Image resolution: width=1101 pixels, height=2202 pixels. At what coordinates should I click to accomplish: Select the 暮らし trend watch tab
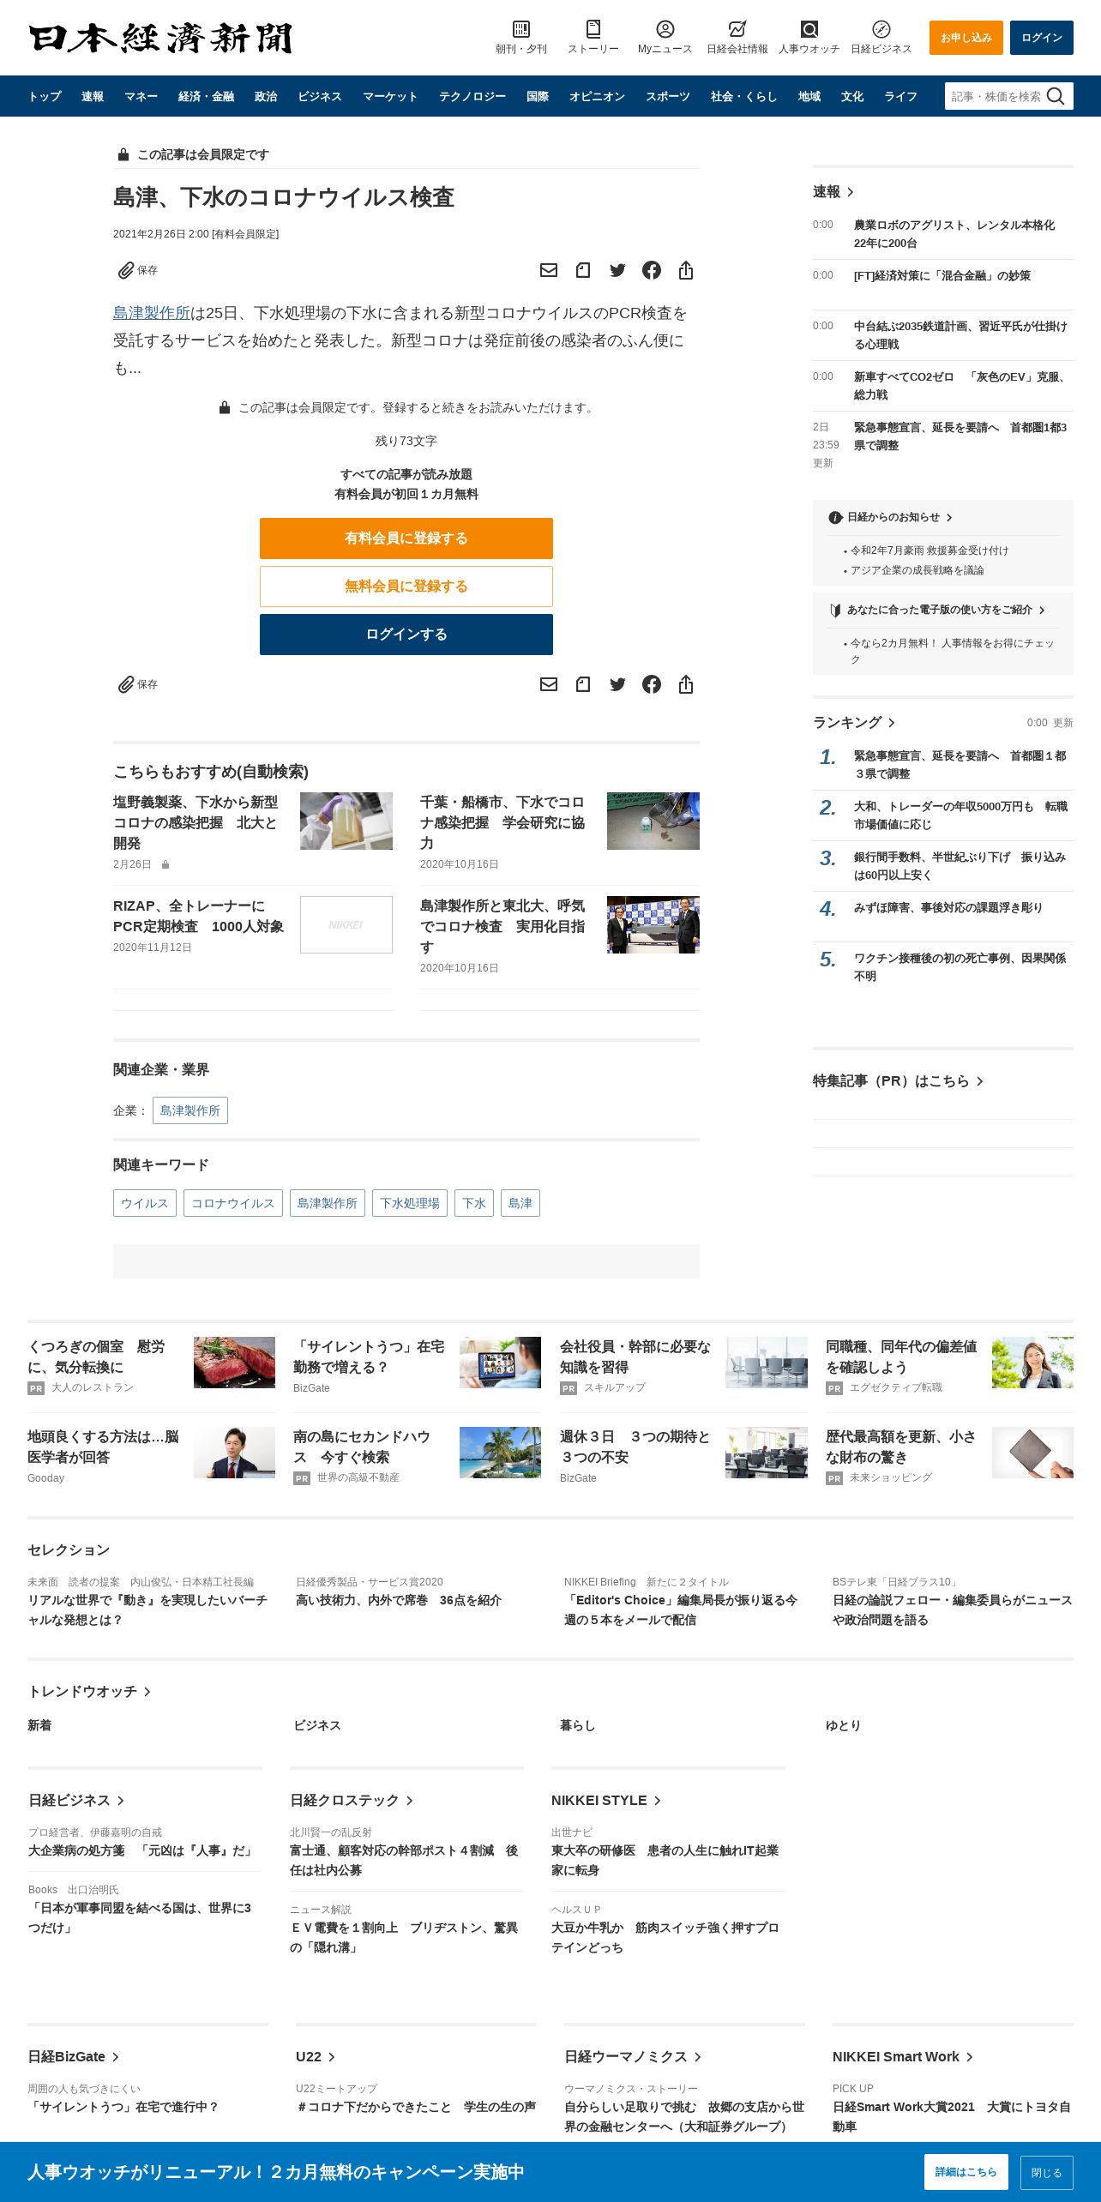577,1725
